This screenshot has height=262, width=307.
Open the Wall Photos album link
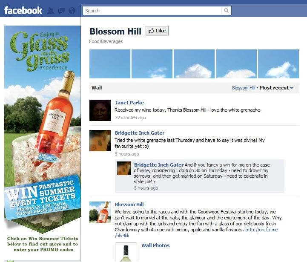[155, 245]
